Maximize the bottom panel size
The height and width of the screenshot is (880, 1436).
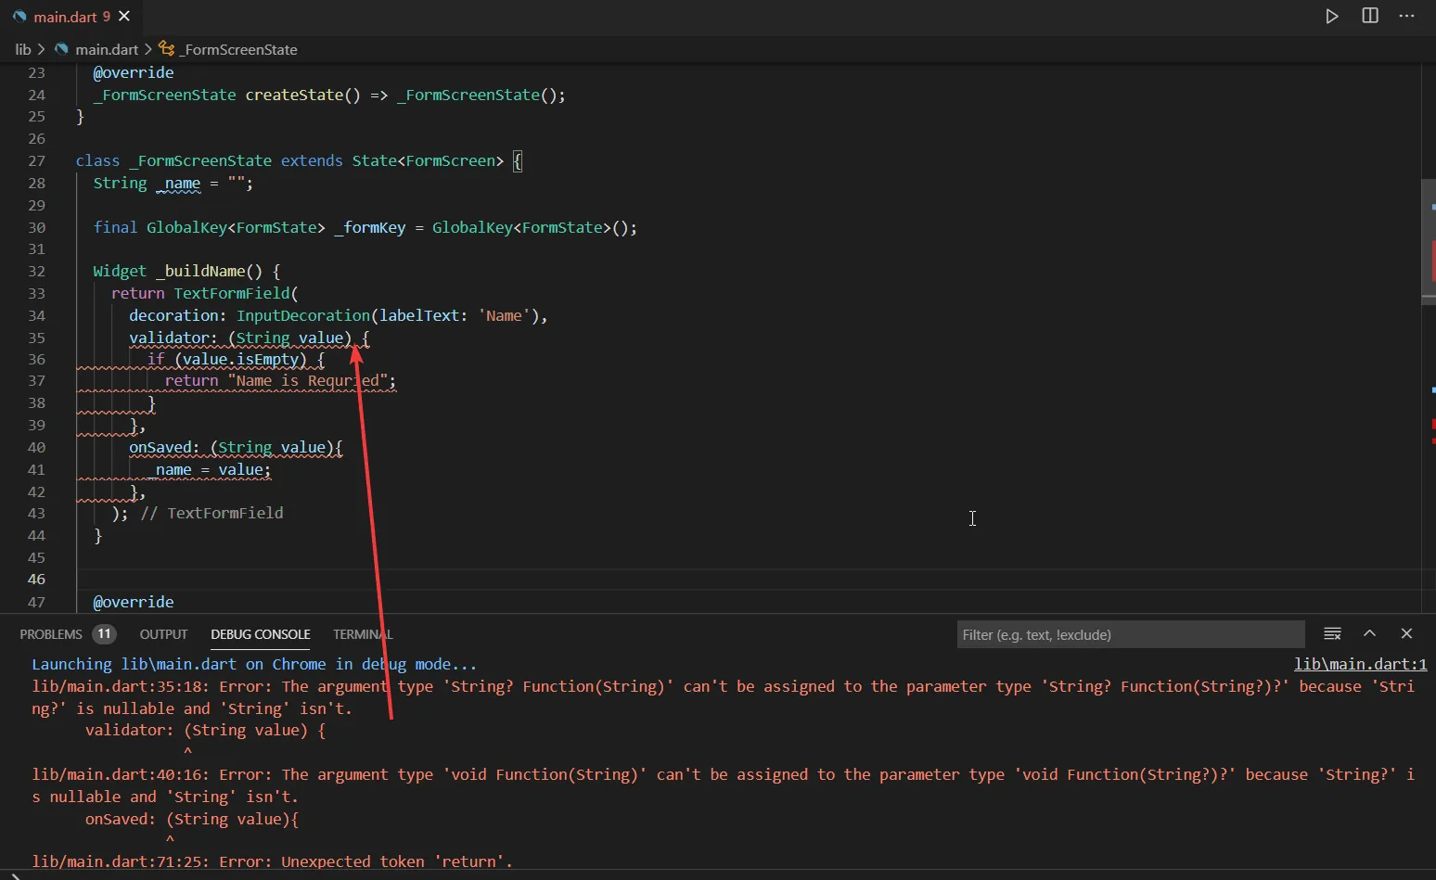(1369, 633)
